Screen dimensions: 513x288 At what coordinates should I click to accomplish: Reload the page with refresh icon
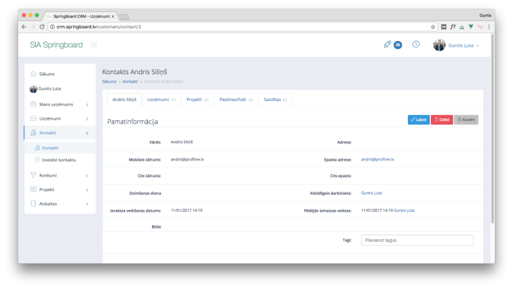42,27
